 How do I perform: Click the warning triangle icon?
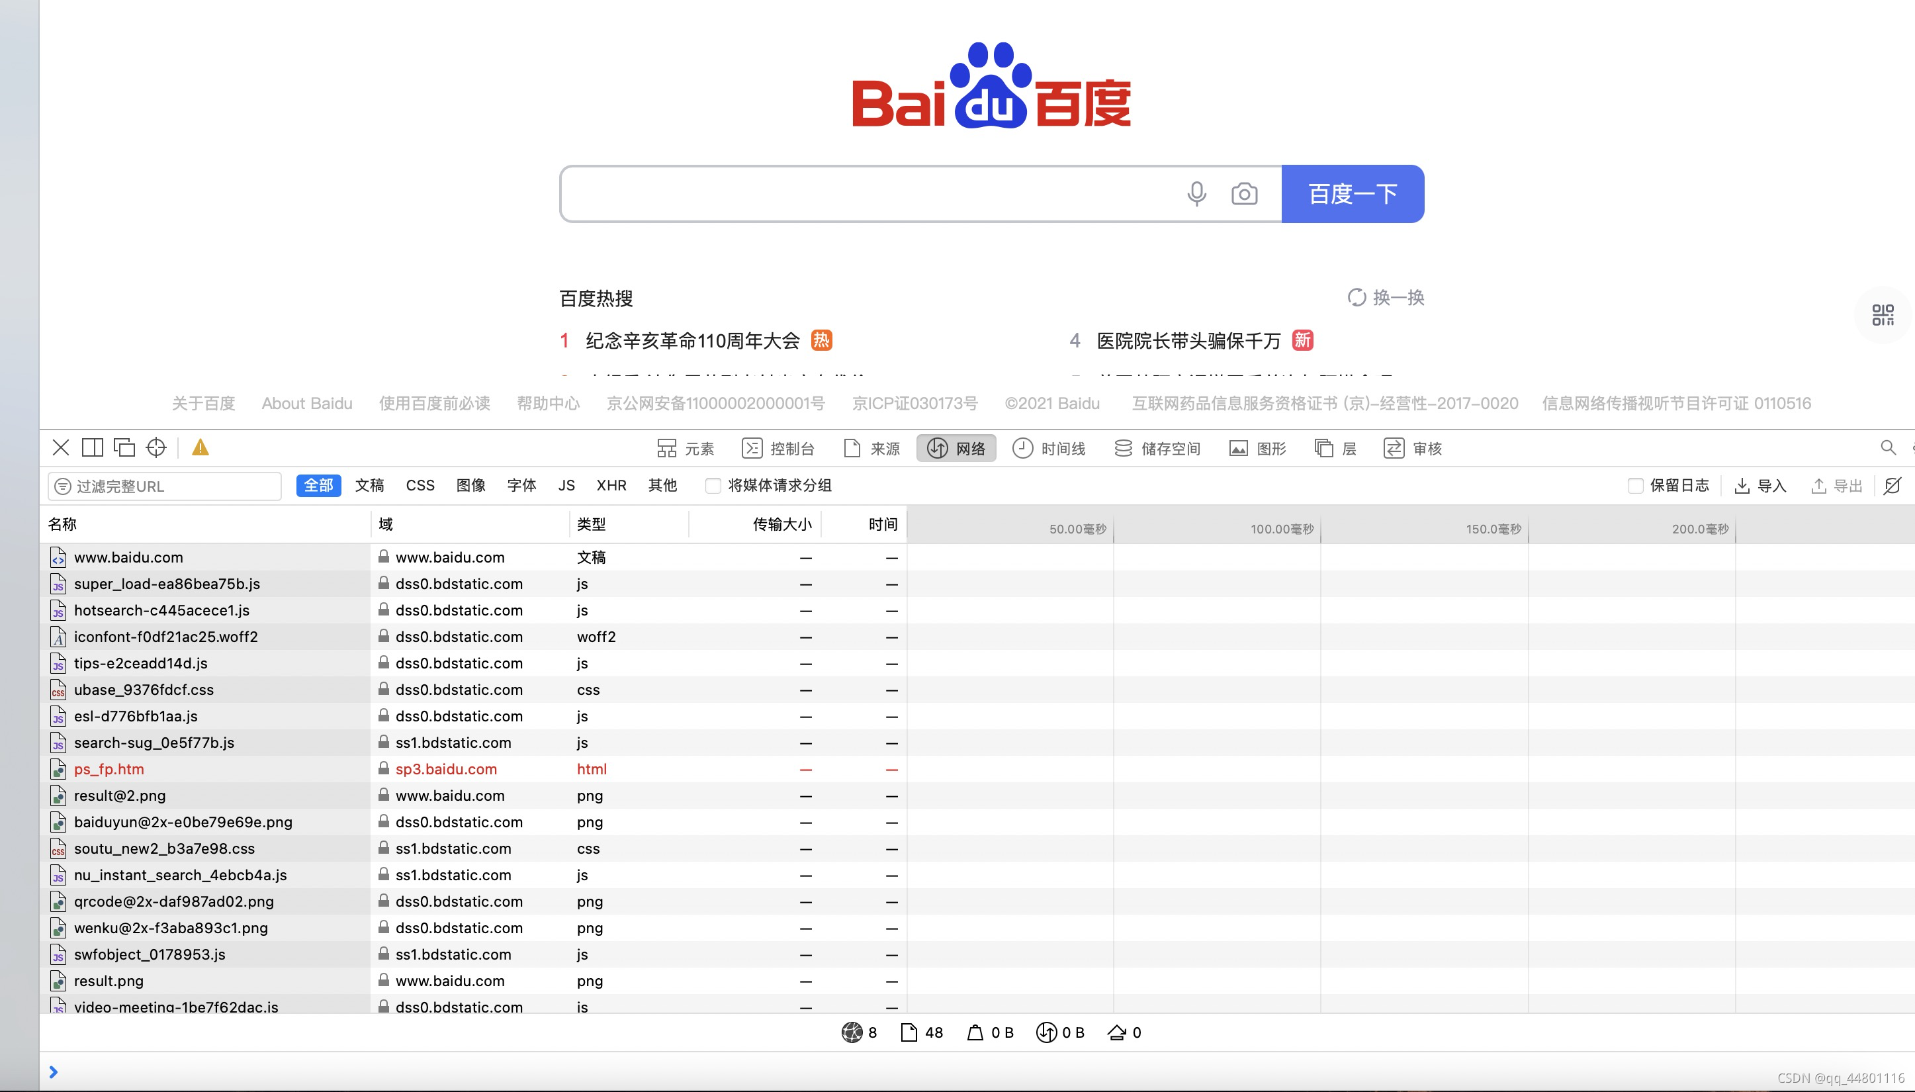(x=200, y=448)
